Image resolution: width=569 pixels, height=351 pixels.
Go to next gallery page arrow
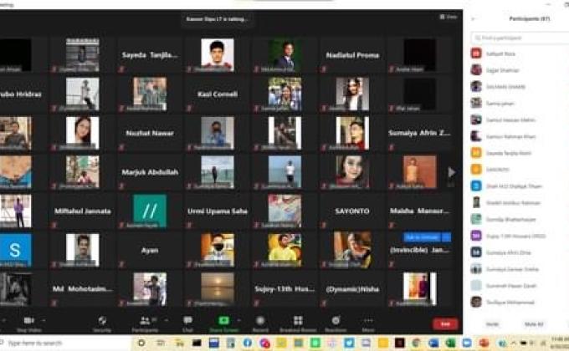(x=452, y=171)
